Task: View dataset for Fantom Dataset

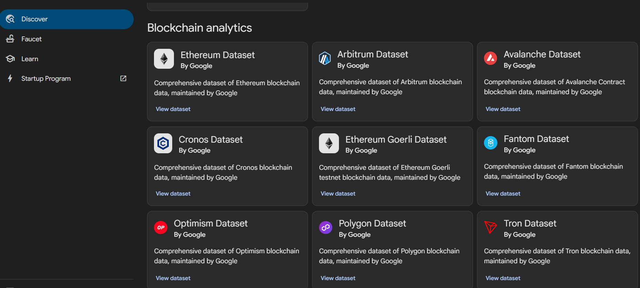Action: (503, 193)
